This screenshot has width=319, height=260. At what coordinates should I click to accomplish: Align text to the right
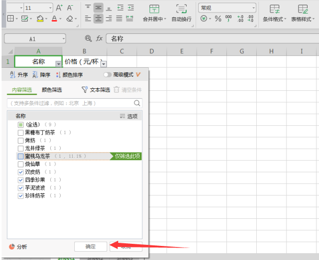point(109,18)
